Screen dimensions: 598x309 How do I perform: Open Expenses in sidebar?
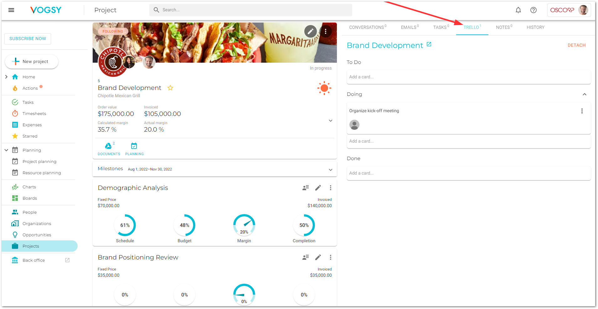(x=32, y=125)
